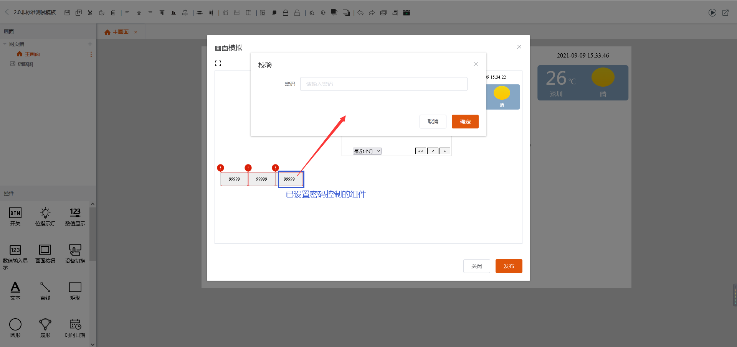Viewport: 737px width, 347px height.
Task: Click the align top icon
Action: pyautogui.click(x=162, y=13)
